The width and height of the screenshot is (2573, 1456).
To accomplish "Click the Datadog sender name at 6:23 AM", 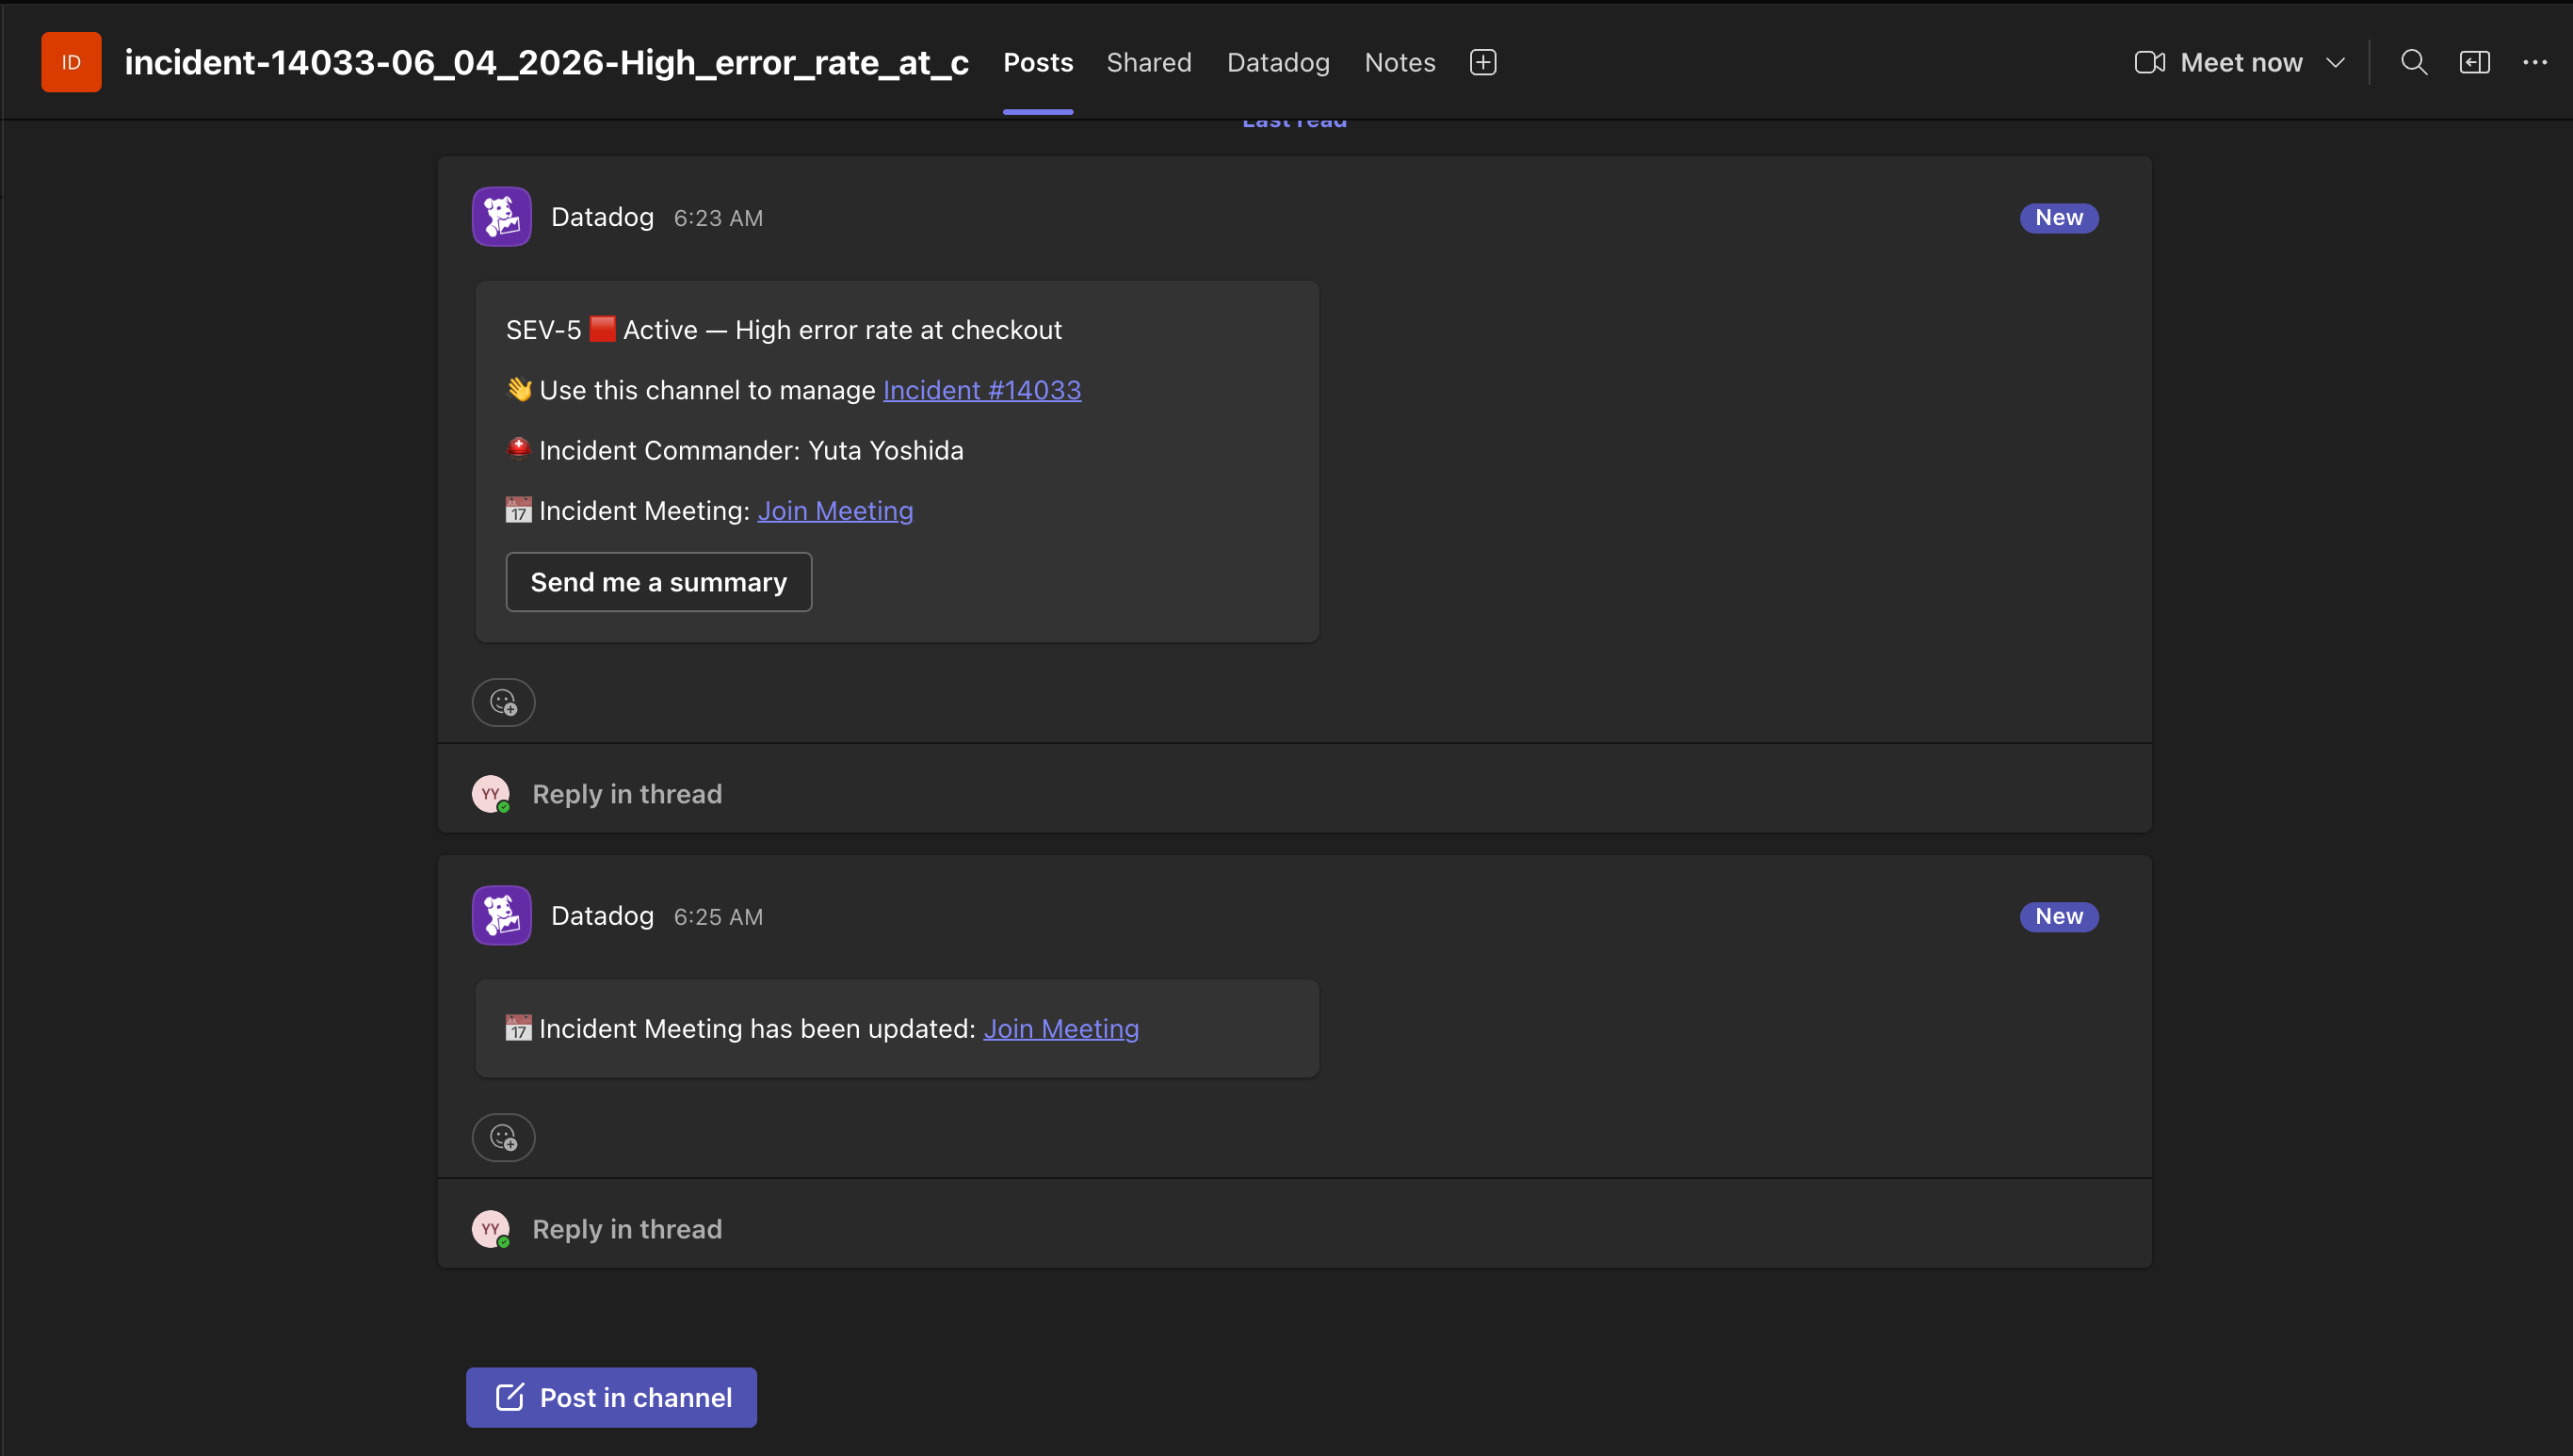I will point(602,217).
